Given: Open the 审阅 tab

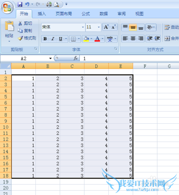Looking at the screenshot, I should (121, 14).
